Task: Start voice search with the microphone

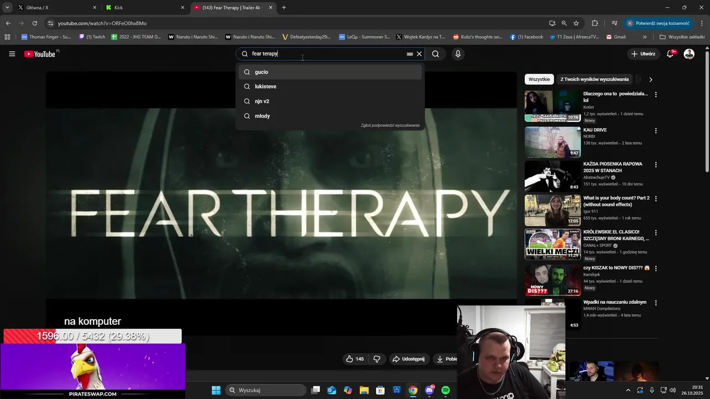Action: pyautogui.click(x=458, y=54)
